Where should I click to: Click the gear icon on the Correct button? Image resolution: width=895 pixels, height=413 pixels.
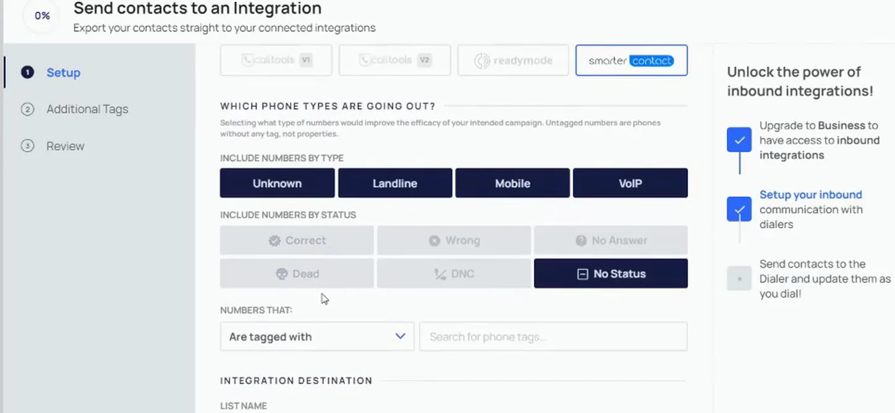274,241
